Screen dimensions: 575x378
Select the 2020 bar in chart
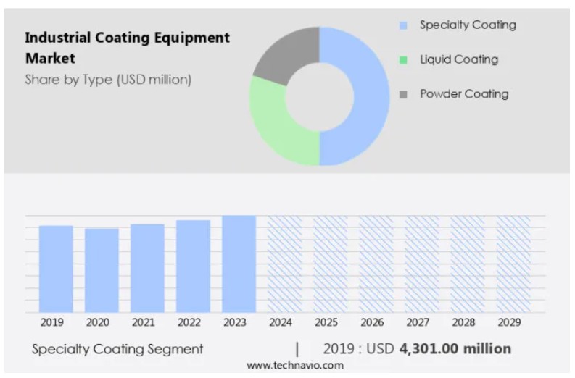[102, 269]
